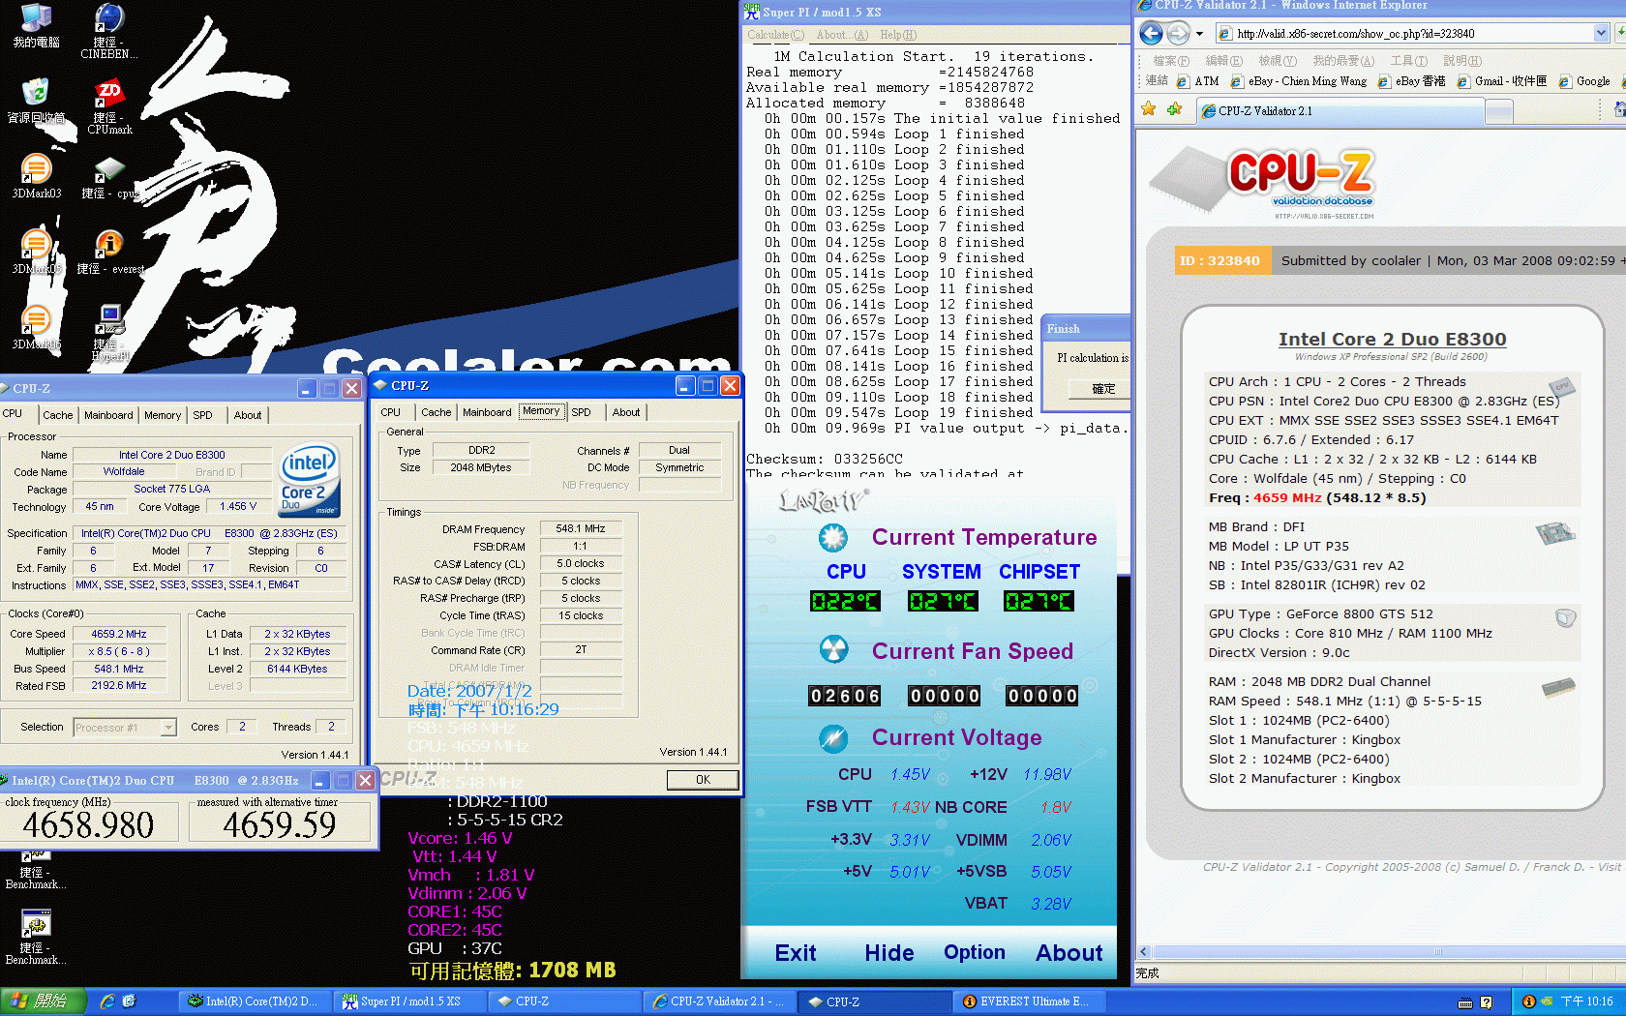Click the ATM favorites link
1626x1016 pixels.
(1197, 82)
